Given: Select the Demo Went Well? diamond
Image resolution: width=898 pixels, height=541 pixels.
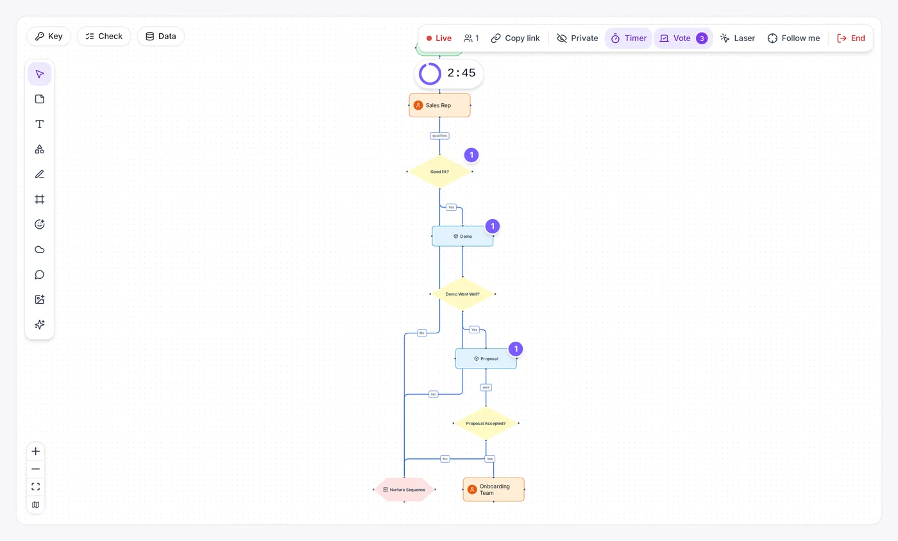Looking at the screenshot, I should pyautogui.click(x=462, y=294).
